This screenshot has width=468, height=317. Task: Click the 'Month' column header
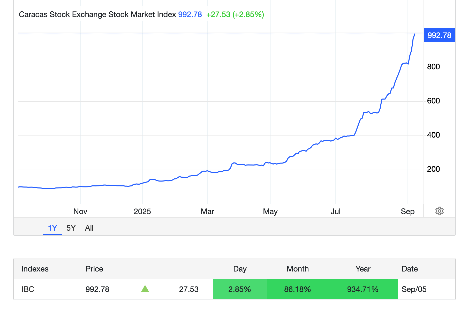pyautogui.click(x=298, y=269)
